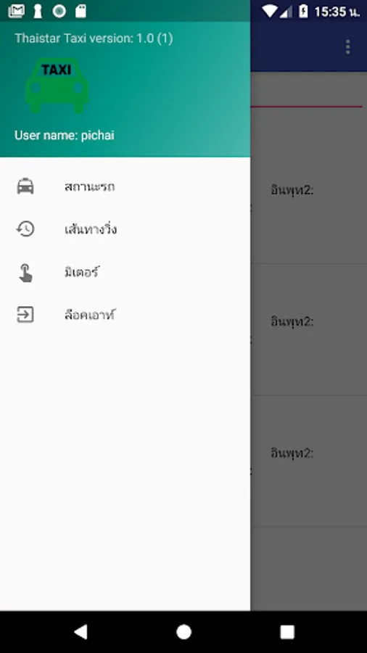367x653 pixels.
Task: Select the สถานะรถ menu item
Action: (x=125, y=186)
